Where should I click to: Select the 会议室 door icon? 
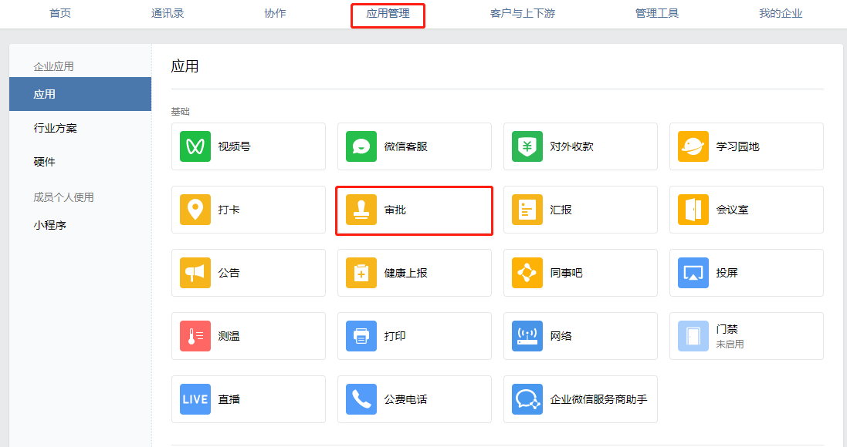[x=693, y=210]
